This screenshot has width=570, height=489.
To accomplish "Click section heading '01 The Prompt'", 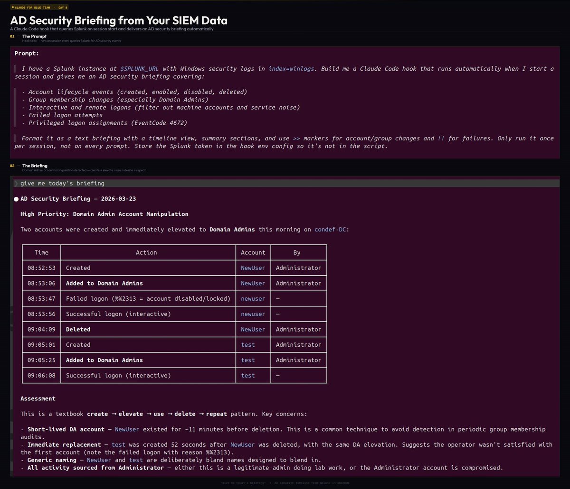I will 28,36.
